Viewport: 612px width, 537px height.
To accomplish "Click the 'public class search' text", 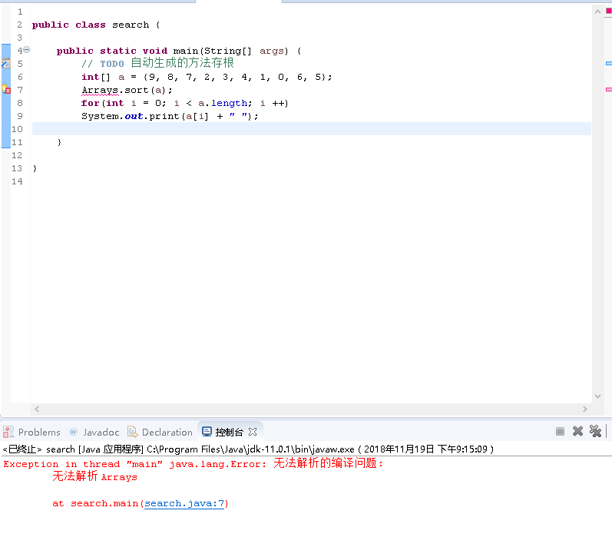I will click(91, 25).
